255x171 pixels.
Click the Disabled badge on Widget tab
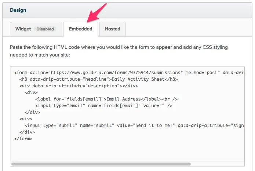pos(45,29)
